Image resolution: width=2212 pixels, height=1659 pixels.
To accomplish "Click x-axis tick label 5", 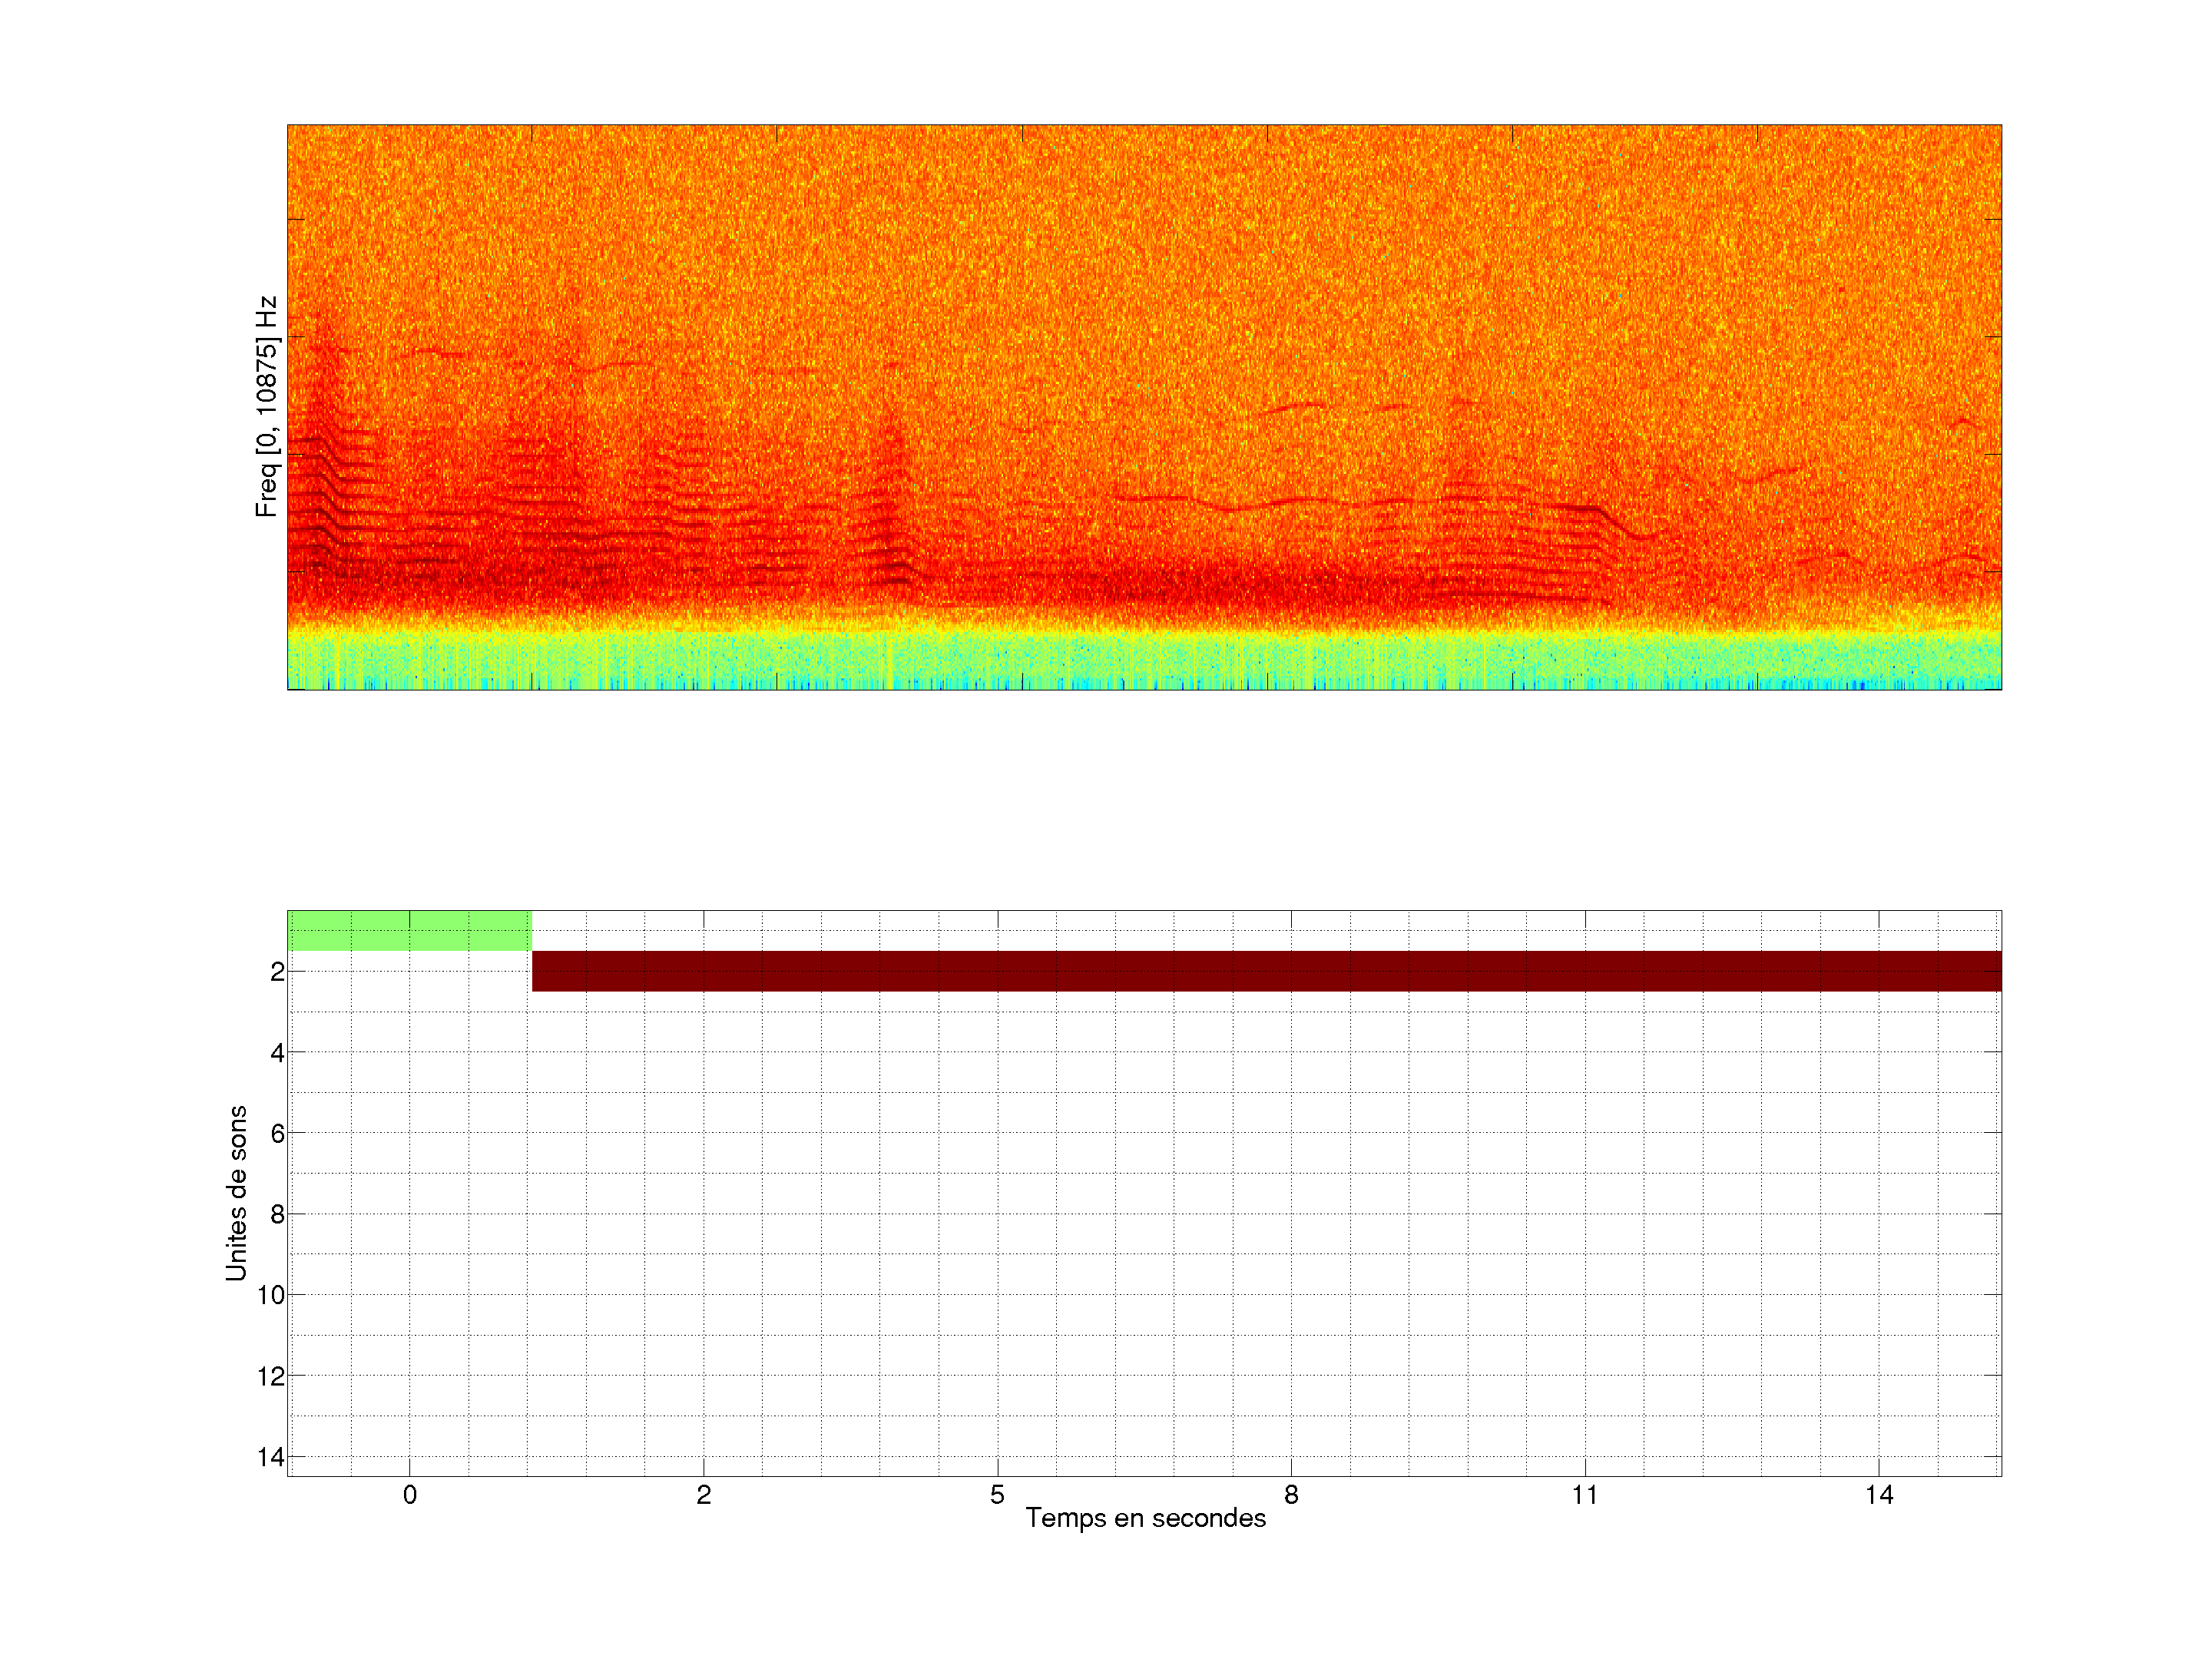I will pyautogui.click(x=997, y=1495).
